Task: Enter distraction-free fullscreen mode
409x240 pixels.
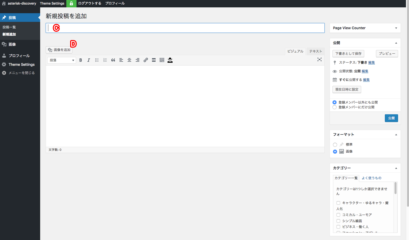Action: (x=320, y=59)
